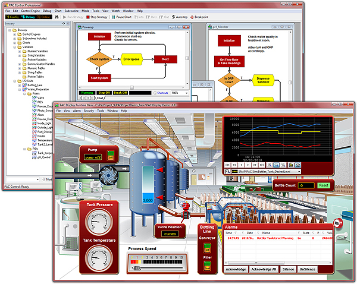
Task: Expand the Subroutines Included tree node
Action: pos(14,39)
